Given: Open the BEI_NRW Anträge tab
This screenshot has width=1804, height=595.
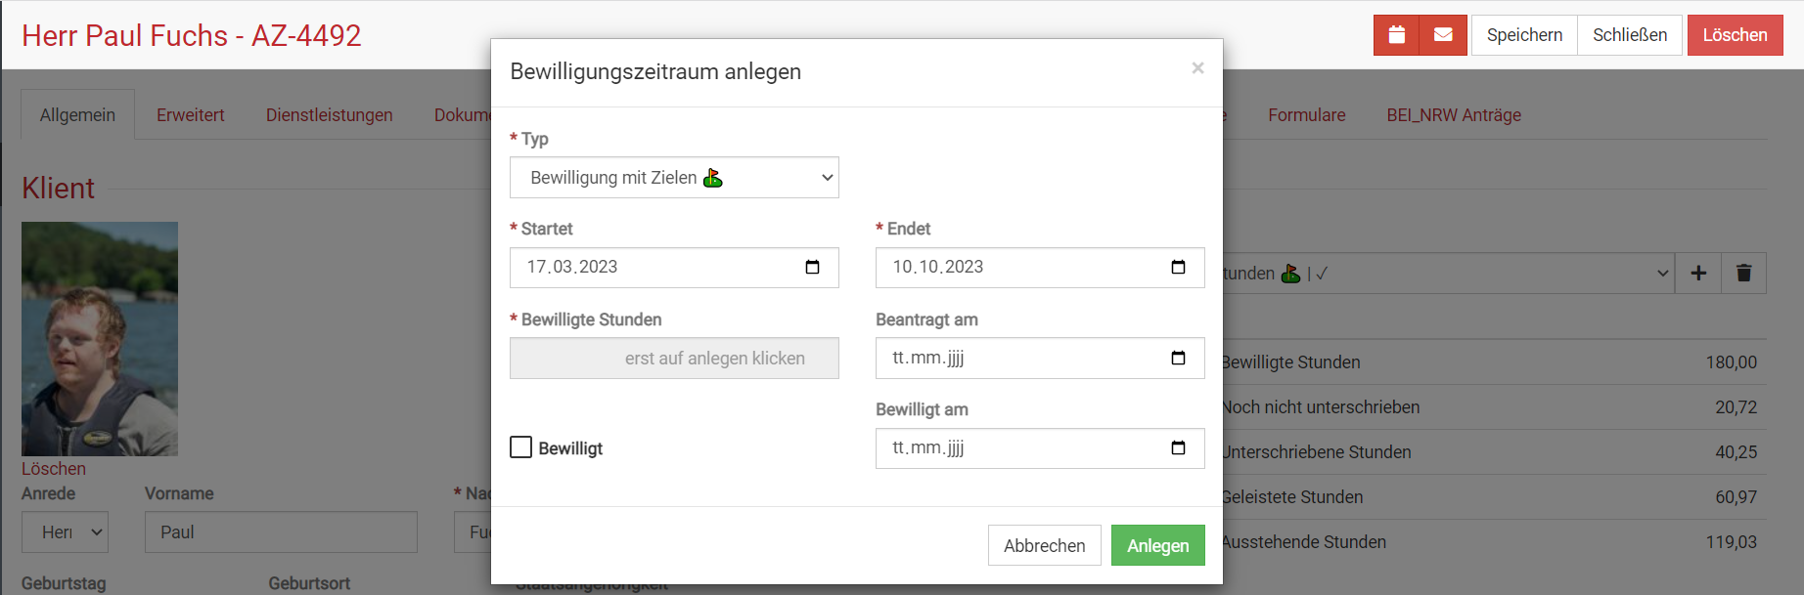Looking at the screenshot, I should pyautogui.click(x=1454, y=114).
